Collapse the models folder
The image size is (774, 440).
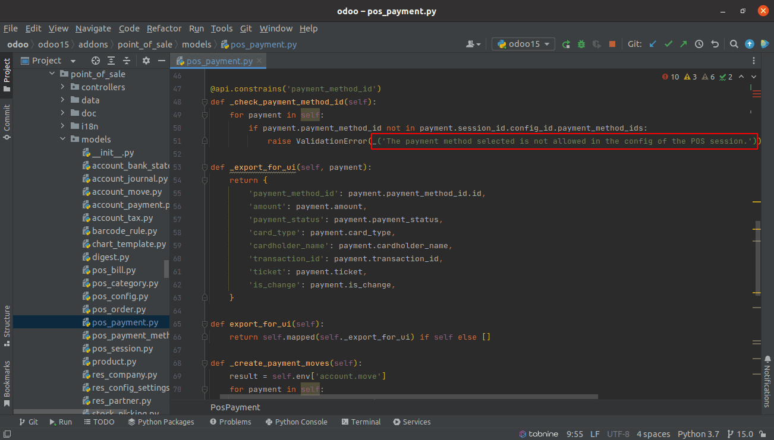pyautogui.click(x=62, y=140)
